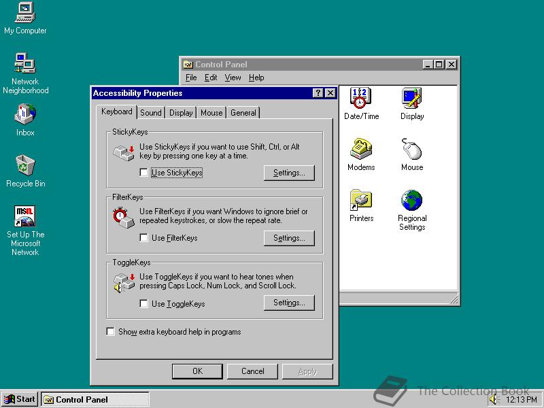Open Settings for ToggleKeys
The height and width of the screenshot is (408, 544).
288,303
